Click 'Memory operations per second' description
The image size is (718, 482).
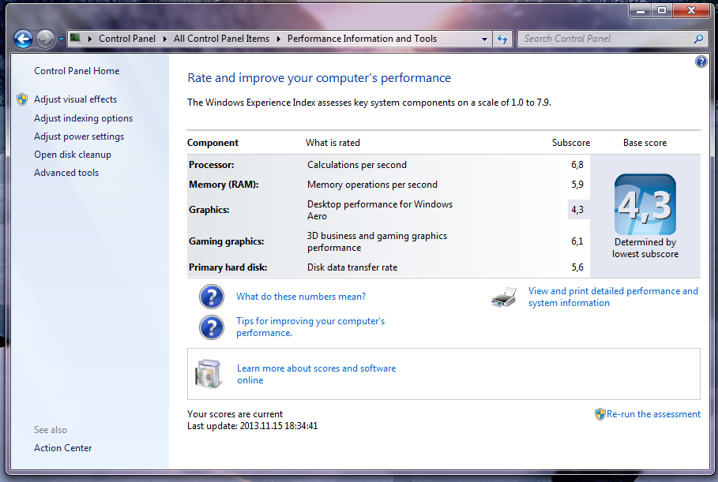point(372,185)
